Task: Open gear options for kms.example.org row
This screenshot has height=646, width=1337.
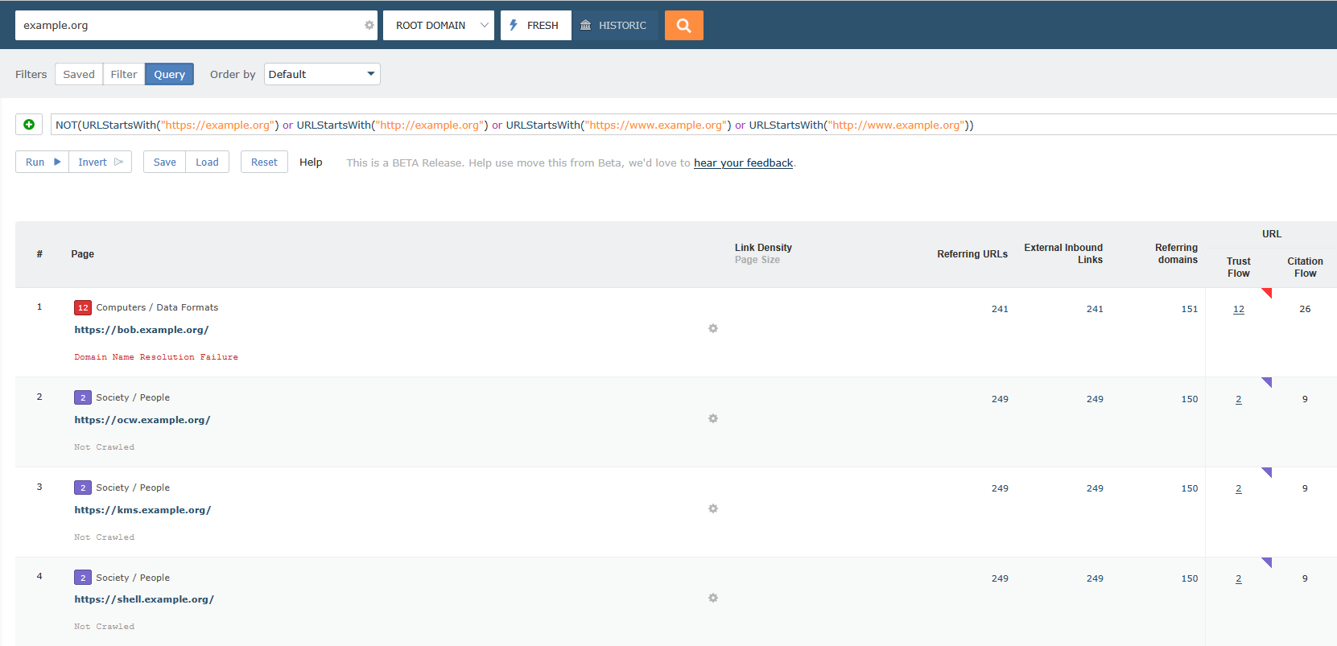Action: click(713, 509)
